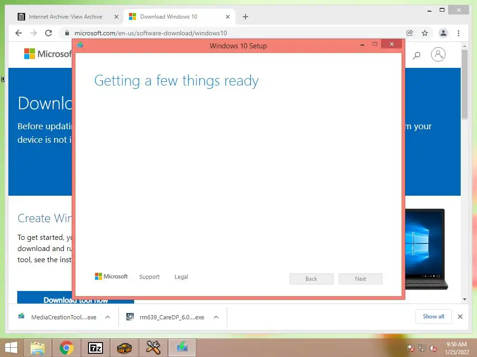Open File Explorer from taskbar
Screen dimensions: 477x357
[37, 348]
